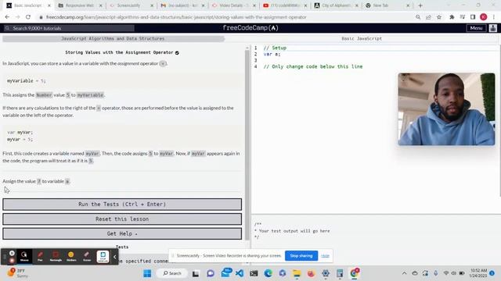This screenshot has height=281, width=501.
Task: Reset this lesson
Action: (122, 219)
